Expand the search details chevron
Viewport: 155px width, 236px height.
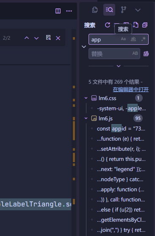[119, 66]
